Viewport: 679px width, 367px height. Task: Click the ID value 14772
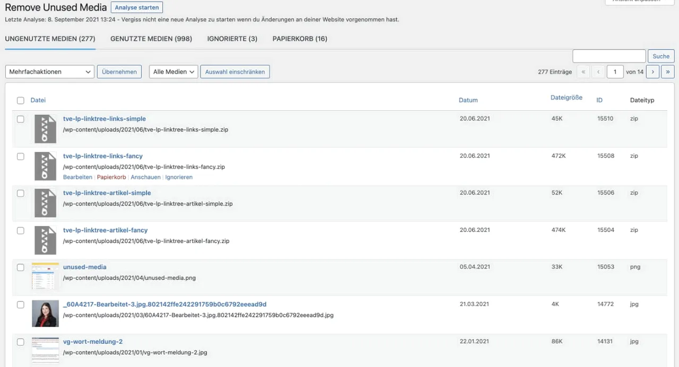[605, 304]
